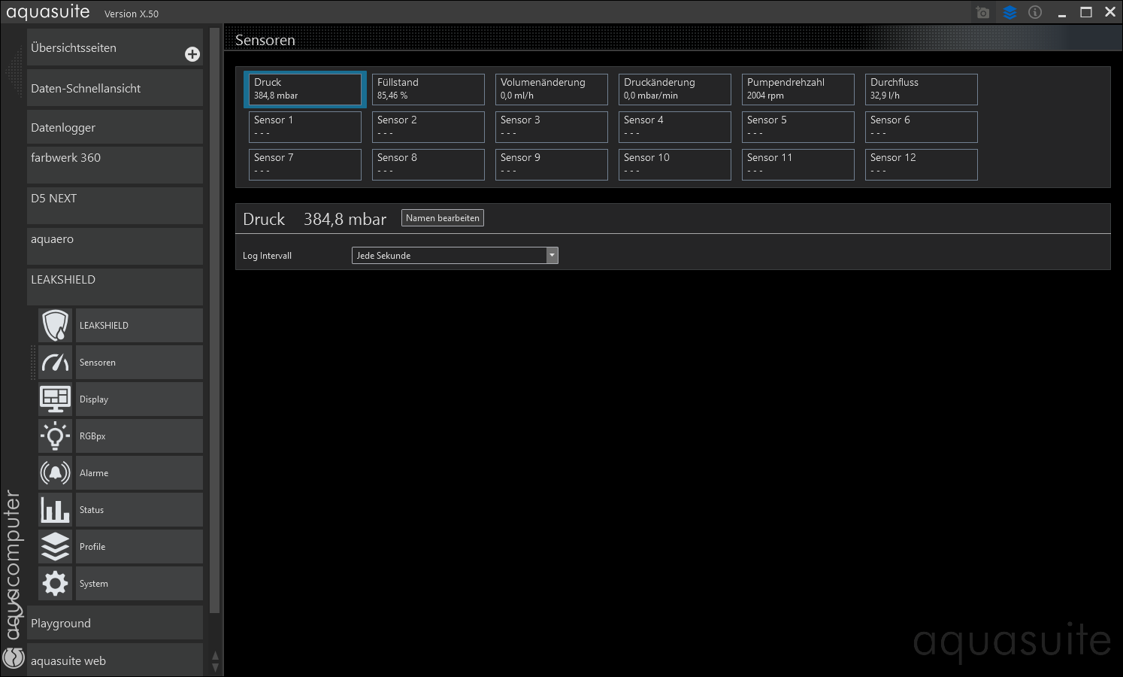Viewport: 1123px width, 677px height.
Task: Select the Pumpendrehzahl sensor tile
Action: [x=798, y=90]
